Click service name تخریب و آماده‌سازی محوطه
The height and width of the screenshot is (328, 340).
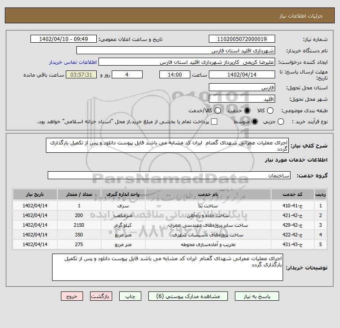point(208,245)
